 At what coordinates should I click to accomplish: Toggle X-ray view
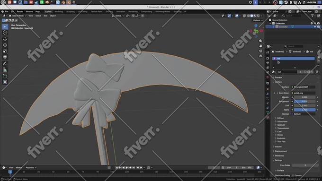(x=244, y=16)
